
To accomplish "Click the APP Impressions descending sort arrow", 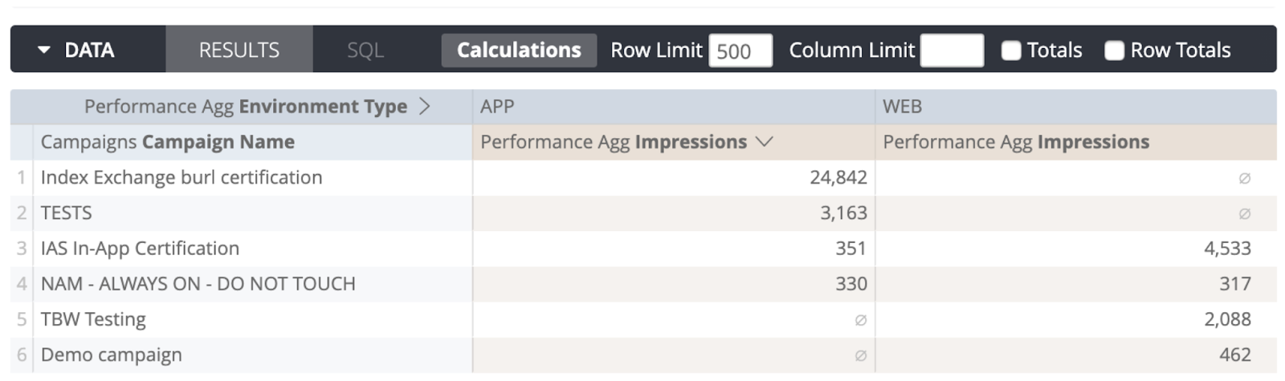I will tap(765, 142).
